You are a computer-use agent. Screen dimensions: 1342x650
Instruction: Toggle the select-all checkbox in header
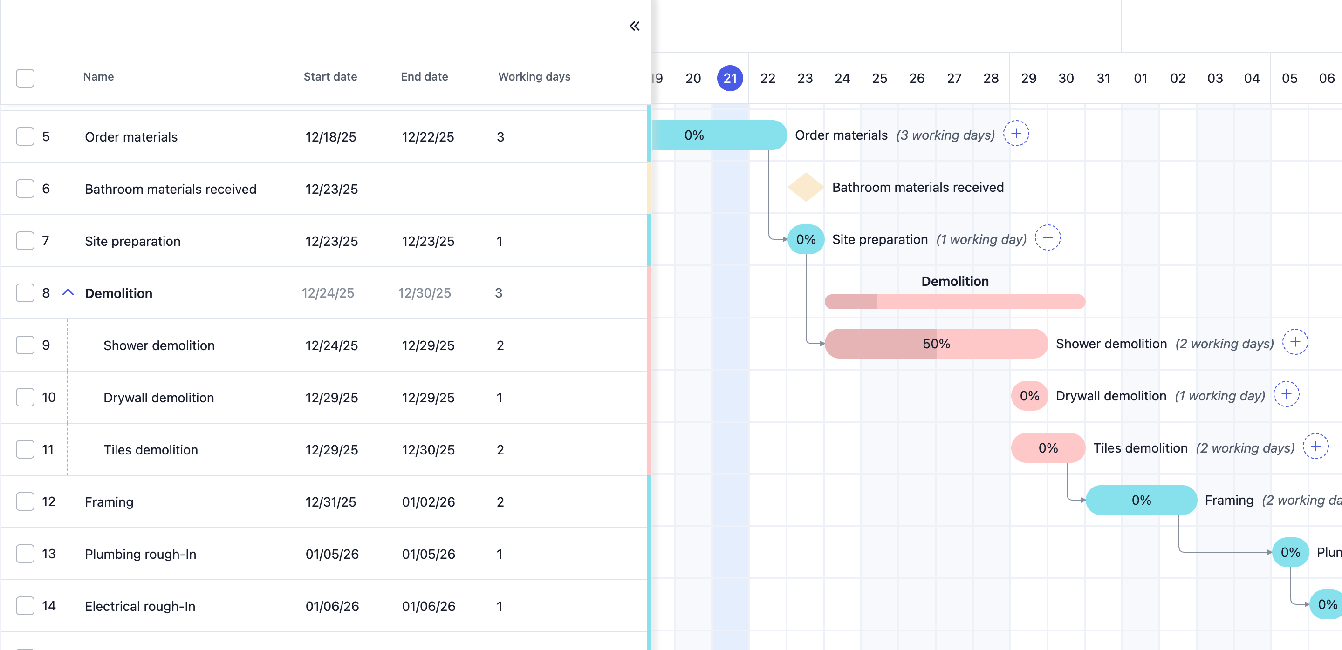[25, 78]
